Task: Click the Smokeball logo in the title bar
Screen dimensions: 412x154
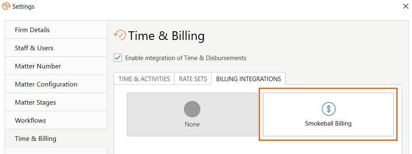Action: click(6, 6)
